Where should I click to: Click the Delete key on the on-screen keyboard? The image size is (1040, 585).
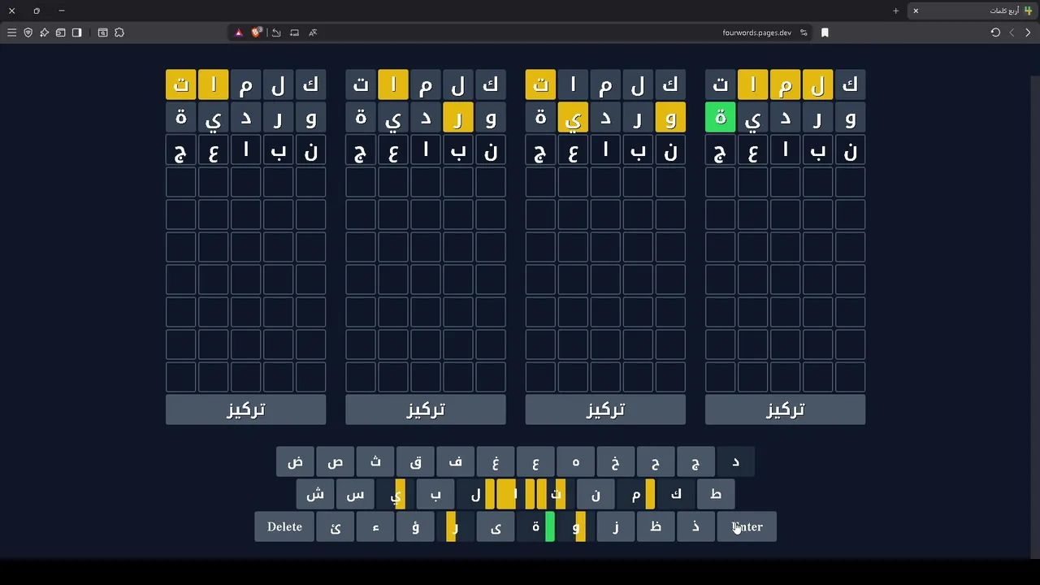pos(284,526)
